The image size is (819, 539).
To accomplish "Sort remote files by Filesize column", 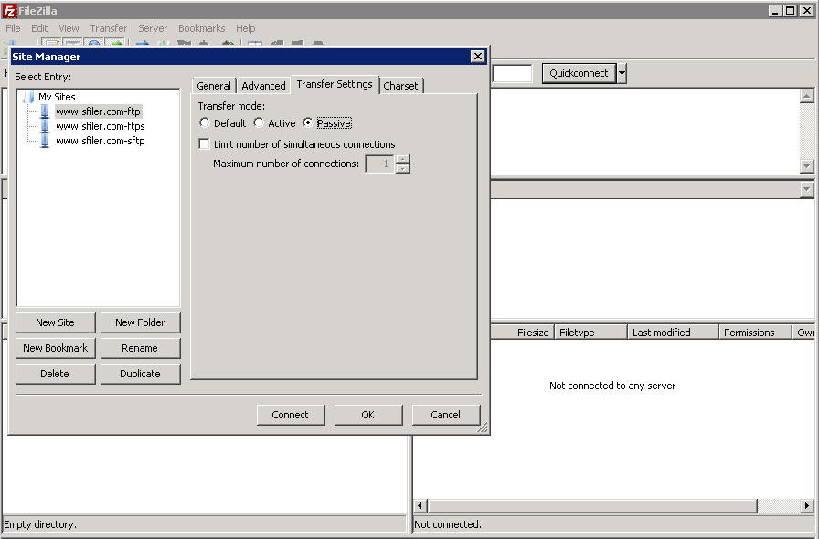I will 523,333.
